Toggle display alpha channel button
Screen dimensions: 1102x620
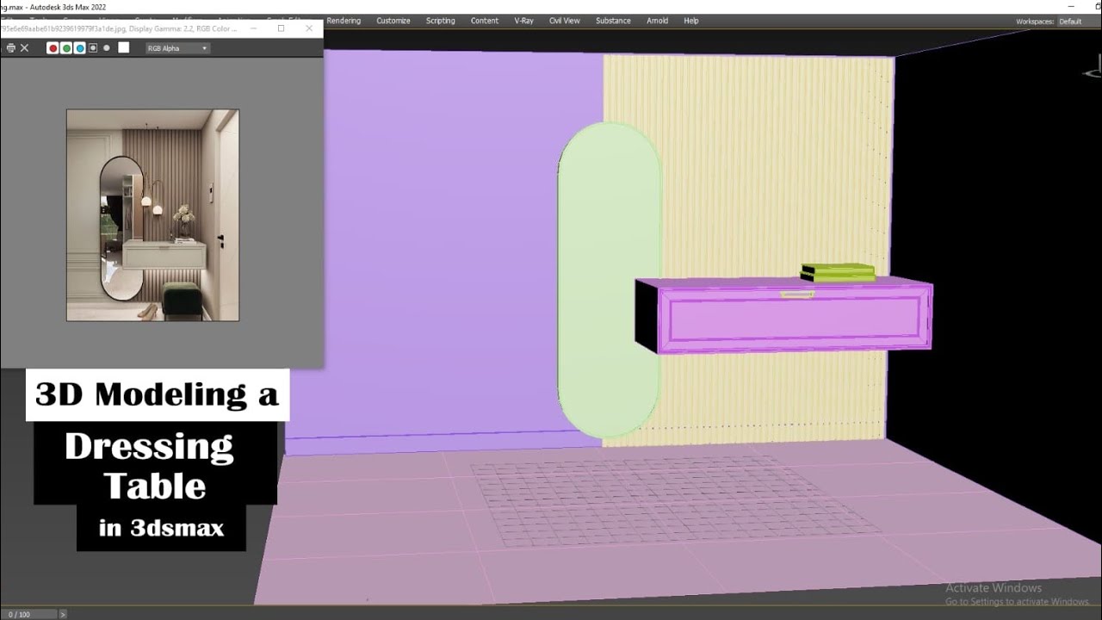(x=93, y=48)
